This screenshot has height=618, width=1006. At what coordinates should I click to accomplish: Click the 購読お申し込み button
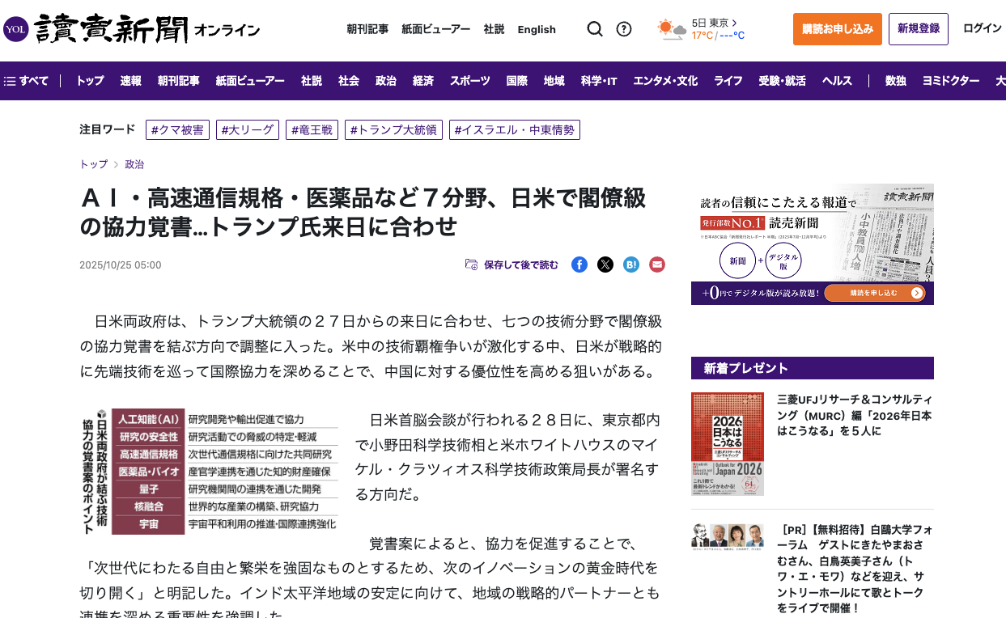[837, 29]
